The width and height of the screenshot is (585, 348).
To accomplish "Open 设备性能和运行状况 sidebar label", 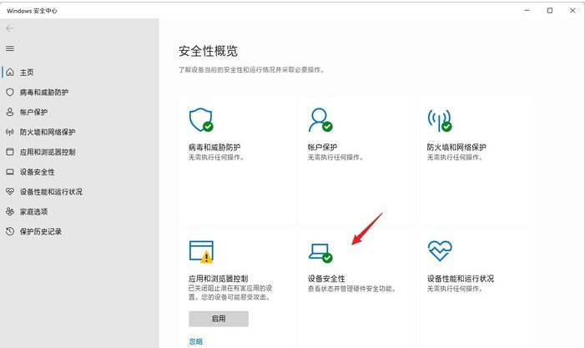I will [51, 192].
